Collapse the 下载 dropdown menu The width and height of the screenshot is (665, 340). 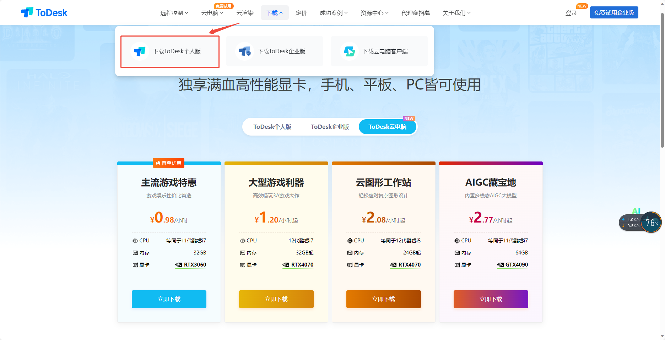point(275,13)
